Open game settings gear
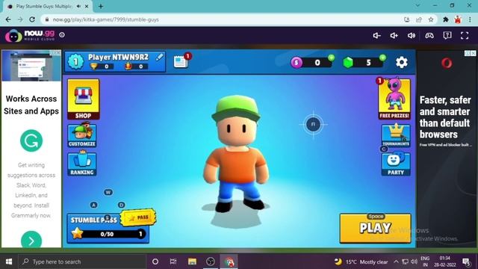Image resolution: width=478 pixels, height=269 pixels. coord(402,62)
